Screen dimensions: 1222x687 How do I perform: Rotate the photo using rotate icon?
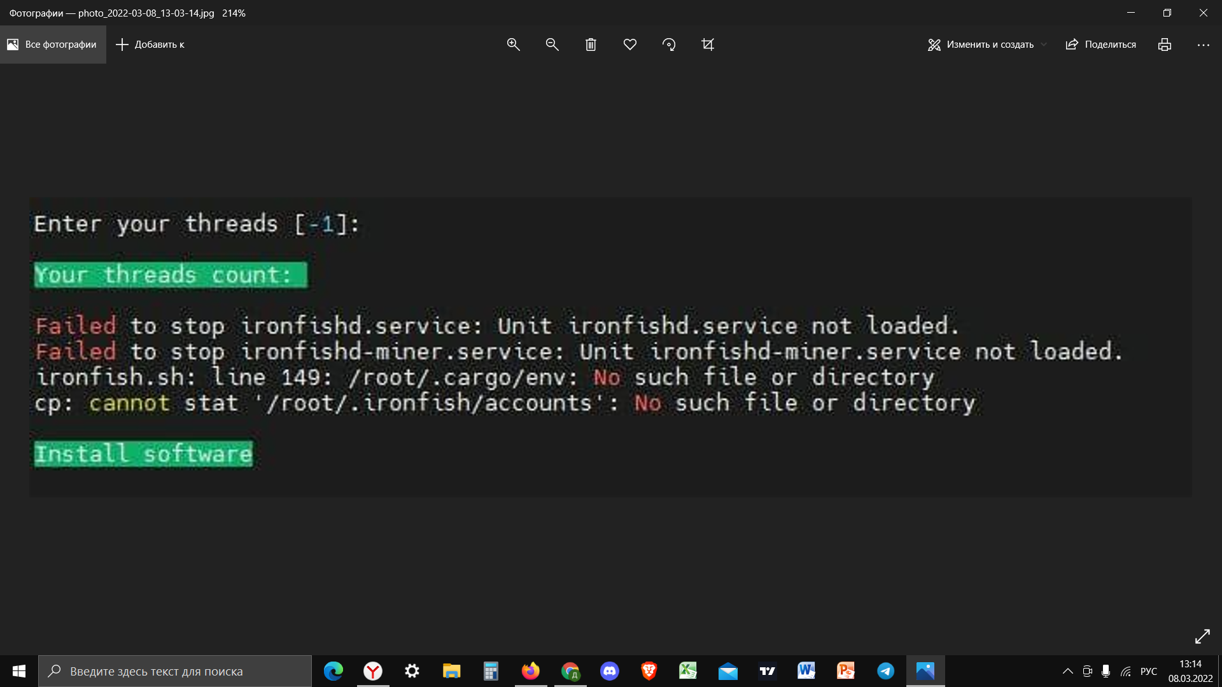pos(669,45)
